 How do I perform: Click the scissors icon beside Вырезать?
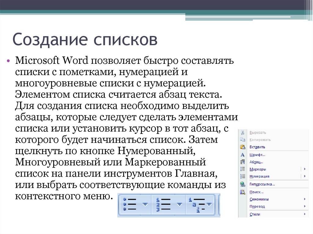[242, 132]
